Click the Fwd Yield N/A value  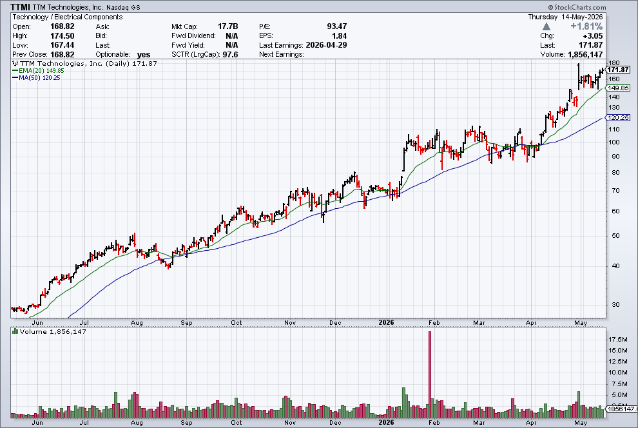click(x=232, y=45)
